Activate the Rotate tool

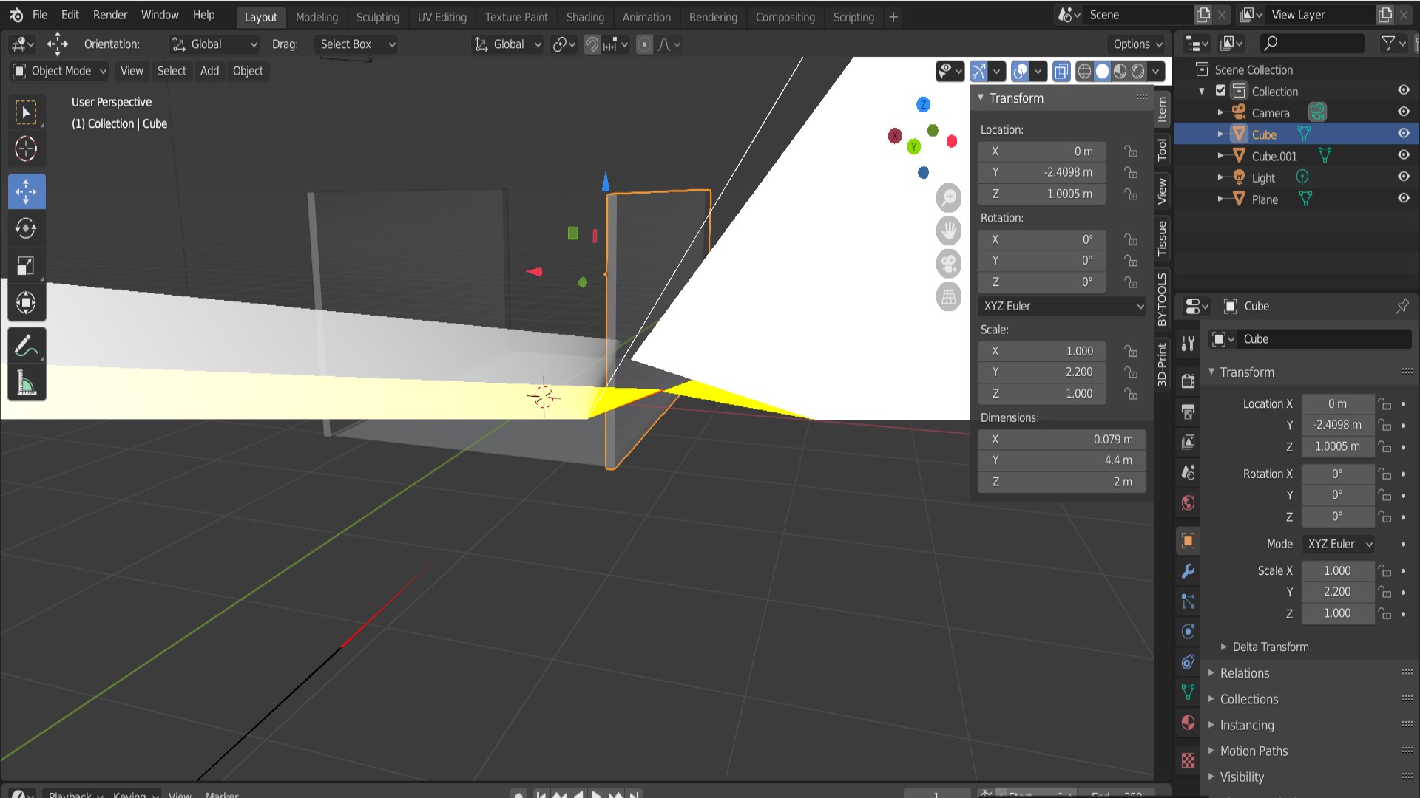click(x=27, y=229)
